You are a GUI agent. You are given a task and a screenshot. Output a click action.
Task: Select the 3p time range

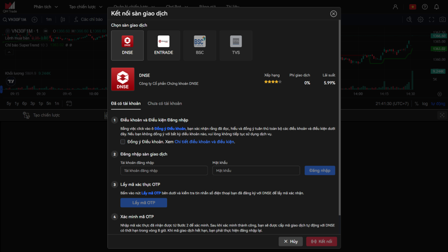(x=32, y=104)
